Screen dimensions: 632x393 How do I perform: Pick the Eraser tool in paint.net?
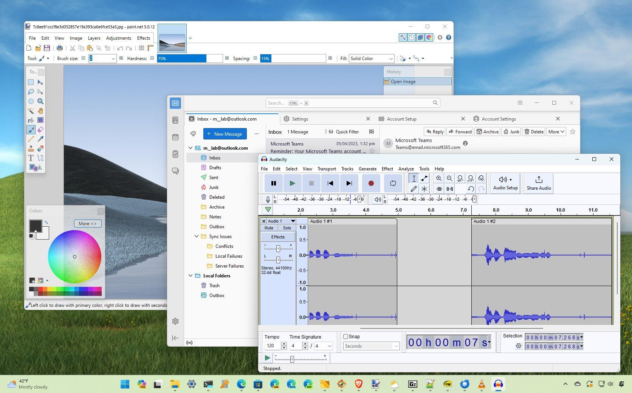click(x=40, y=130)
